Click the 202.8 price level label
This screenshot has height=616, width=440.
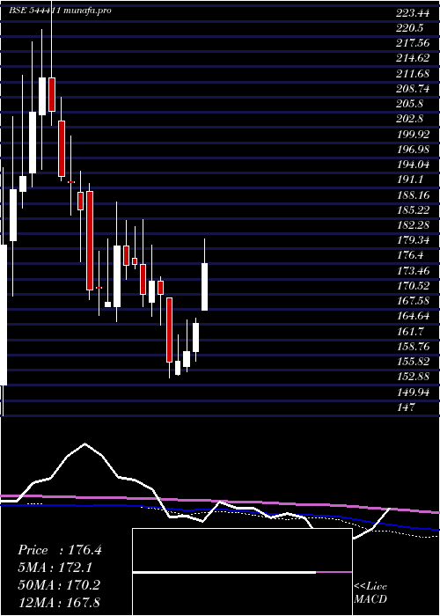pyautogui.click(x=410, y=119)
